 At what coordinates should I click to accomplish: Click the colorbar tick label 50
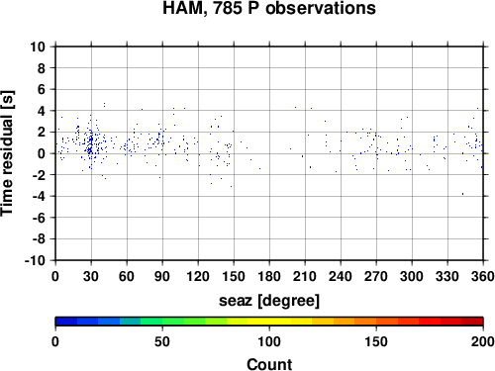(x=162, y=341)
